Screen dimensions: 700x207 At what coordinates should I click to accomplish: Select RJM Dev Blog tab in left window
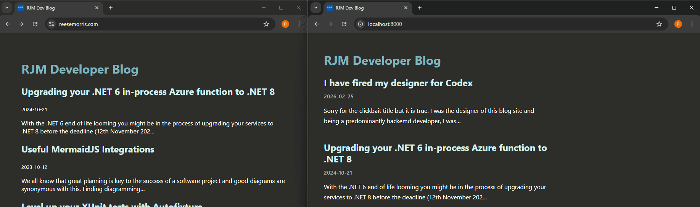(x=53, y=8)
